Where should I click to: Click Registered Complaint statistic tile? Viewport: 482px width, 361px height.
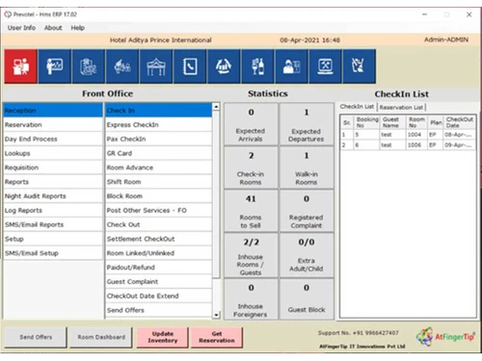click(x=307, y=211)
